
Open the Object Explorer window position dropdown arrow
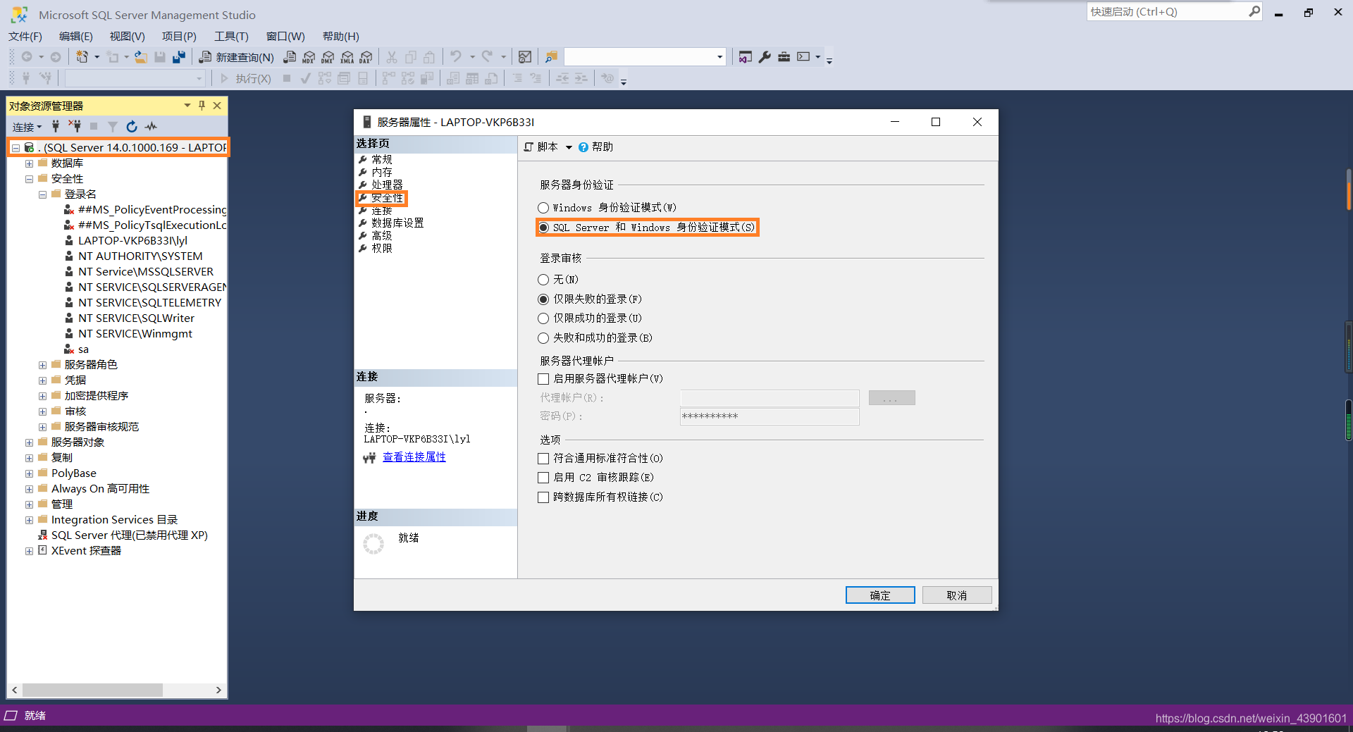point(187,106)
